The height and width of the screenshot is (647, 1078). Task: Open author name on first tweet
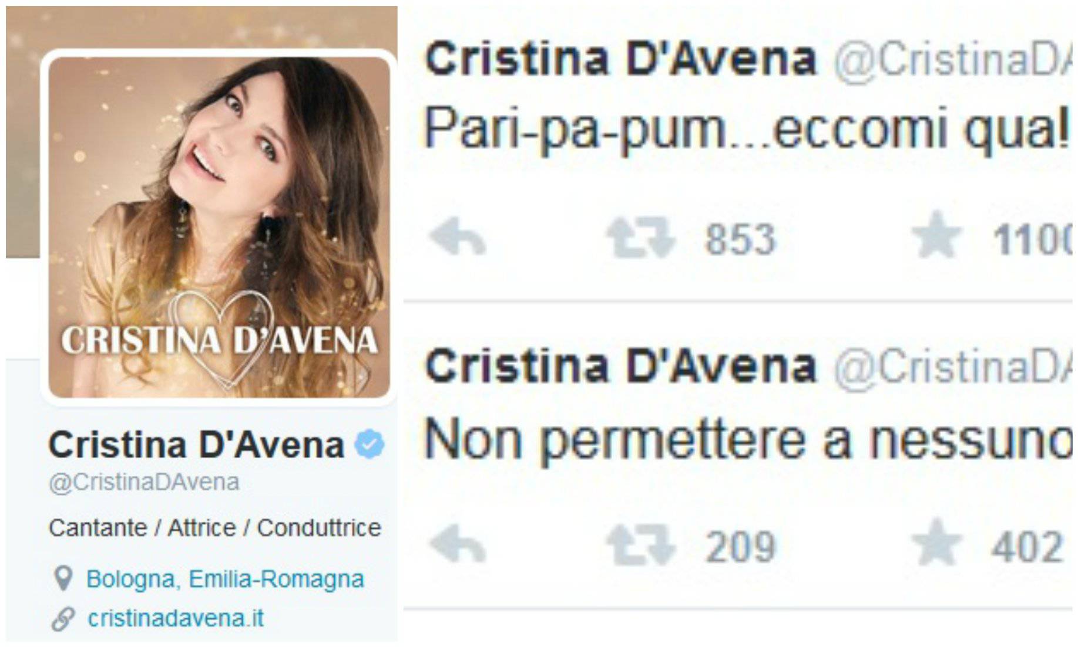tap(620, 59)
